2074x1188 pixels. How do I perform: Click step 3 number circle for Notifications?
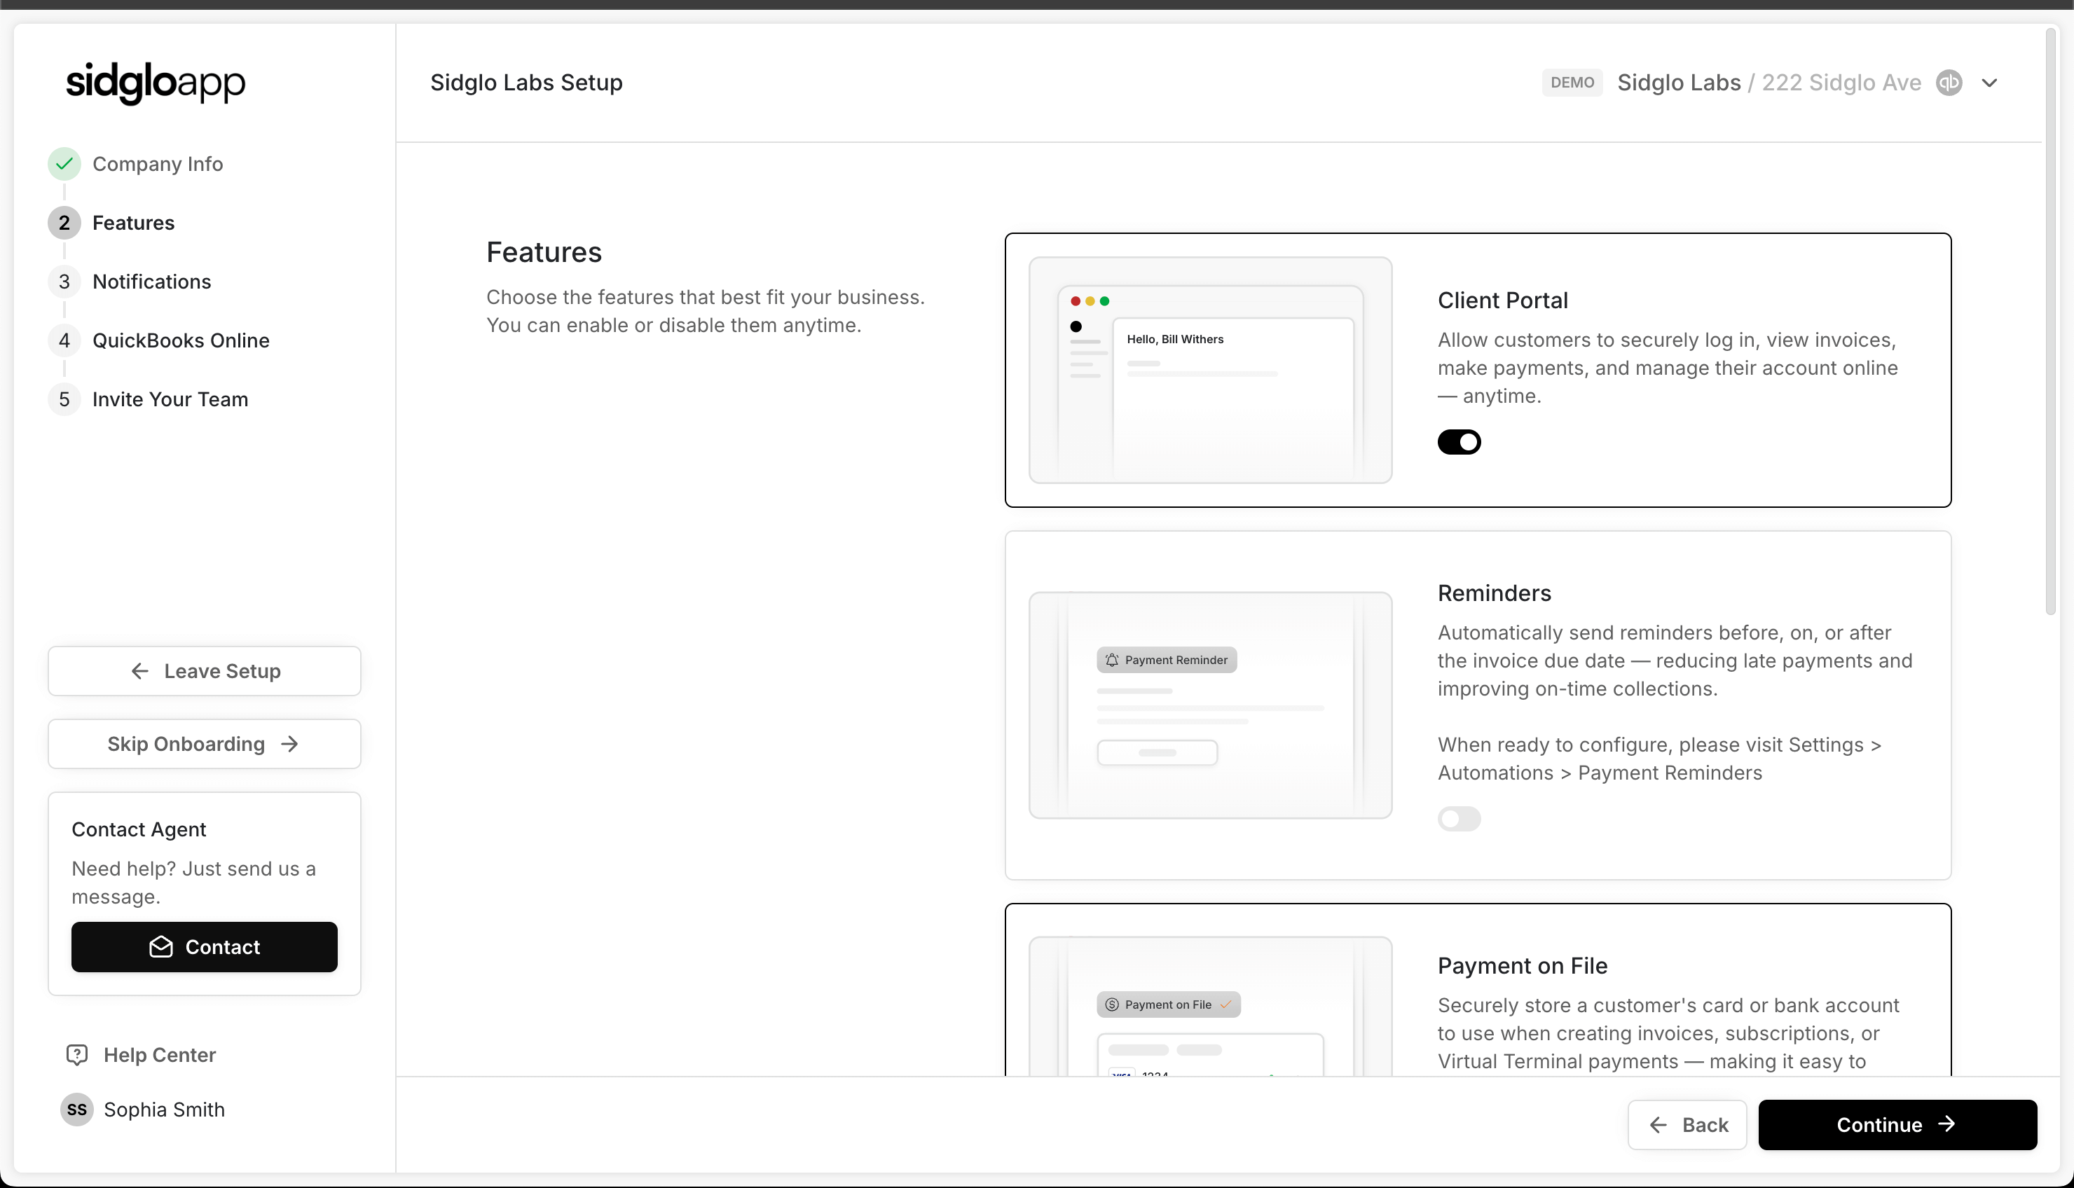(64, 282)
